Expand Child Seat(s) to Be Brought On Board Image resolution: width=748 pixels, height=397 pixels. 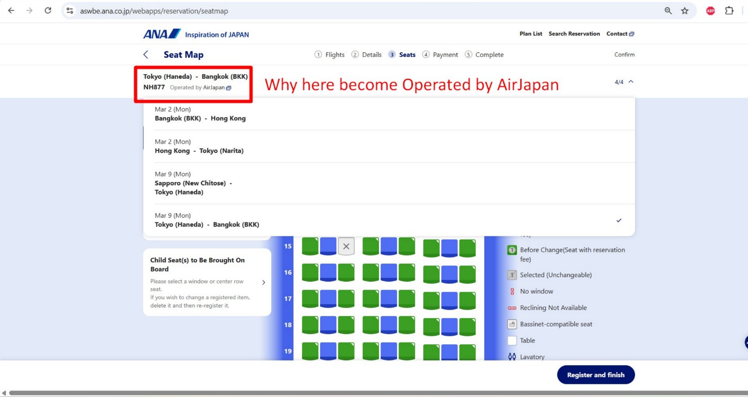tap(207, 282)
